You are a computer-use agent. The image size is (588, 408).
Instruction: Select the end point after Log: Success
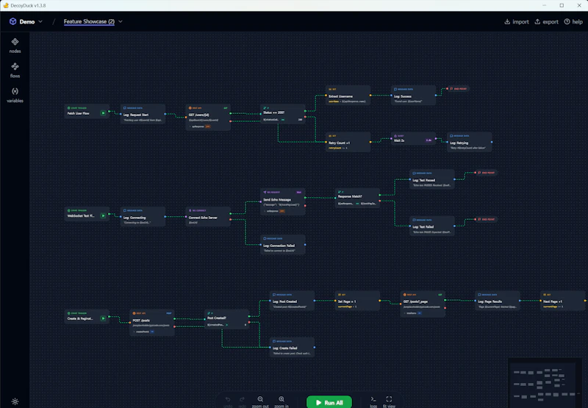tap(457, 89)
